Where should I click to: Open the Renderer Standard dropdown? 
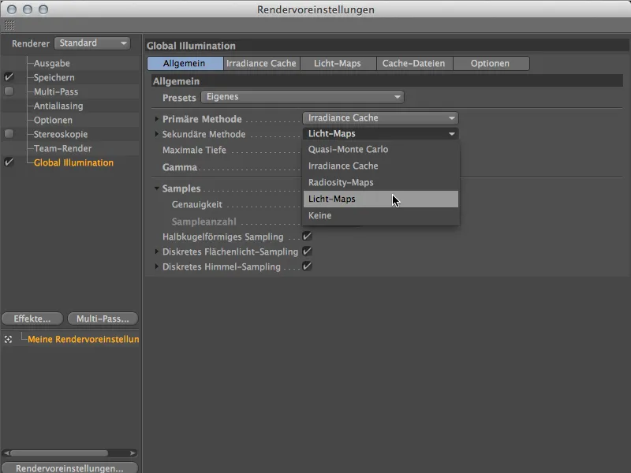tap(92, 43)
